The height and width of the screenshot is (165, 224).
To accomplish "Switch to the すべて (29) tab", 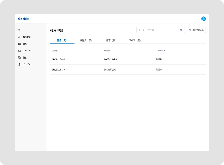I will (x=135, y=41).
